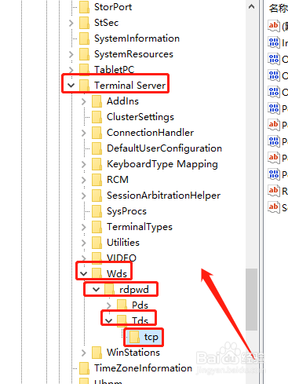The image size is (288, 384).
Task: Click the TimeZoneInformation folder icon
Action: tap(85, 368)
